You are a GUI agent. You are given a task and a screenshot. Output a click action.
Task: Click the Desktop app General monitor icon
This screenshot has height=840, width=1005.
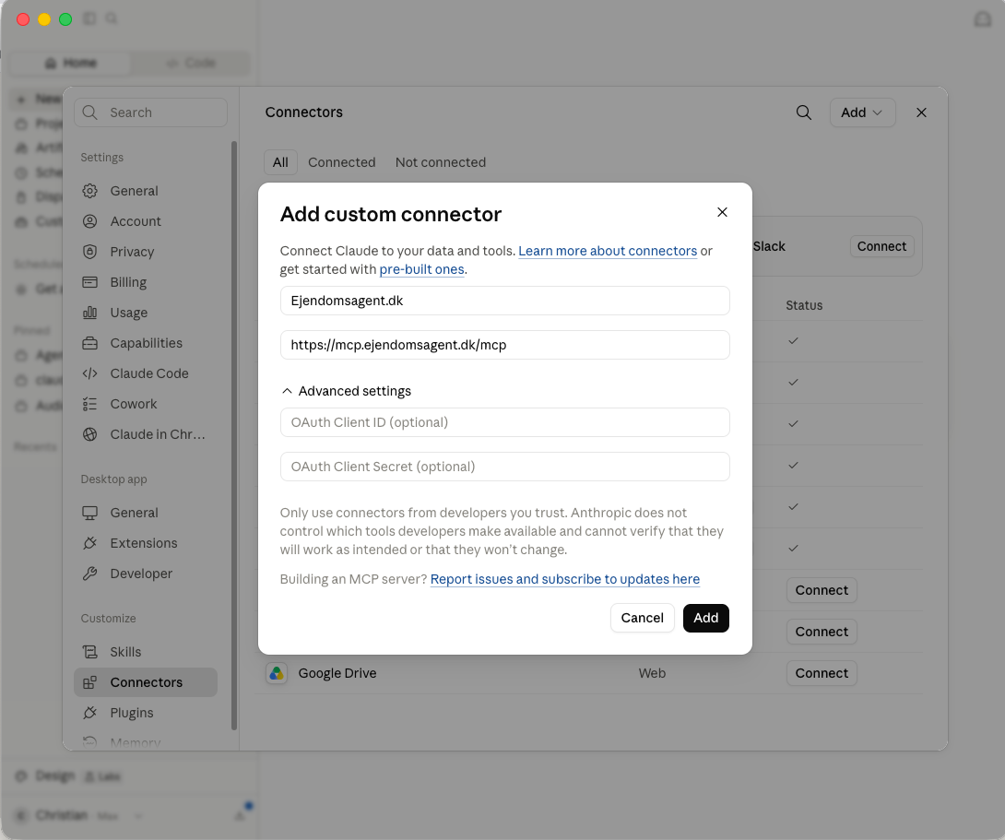pos(89,513)
